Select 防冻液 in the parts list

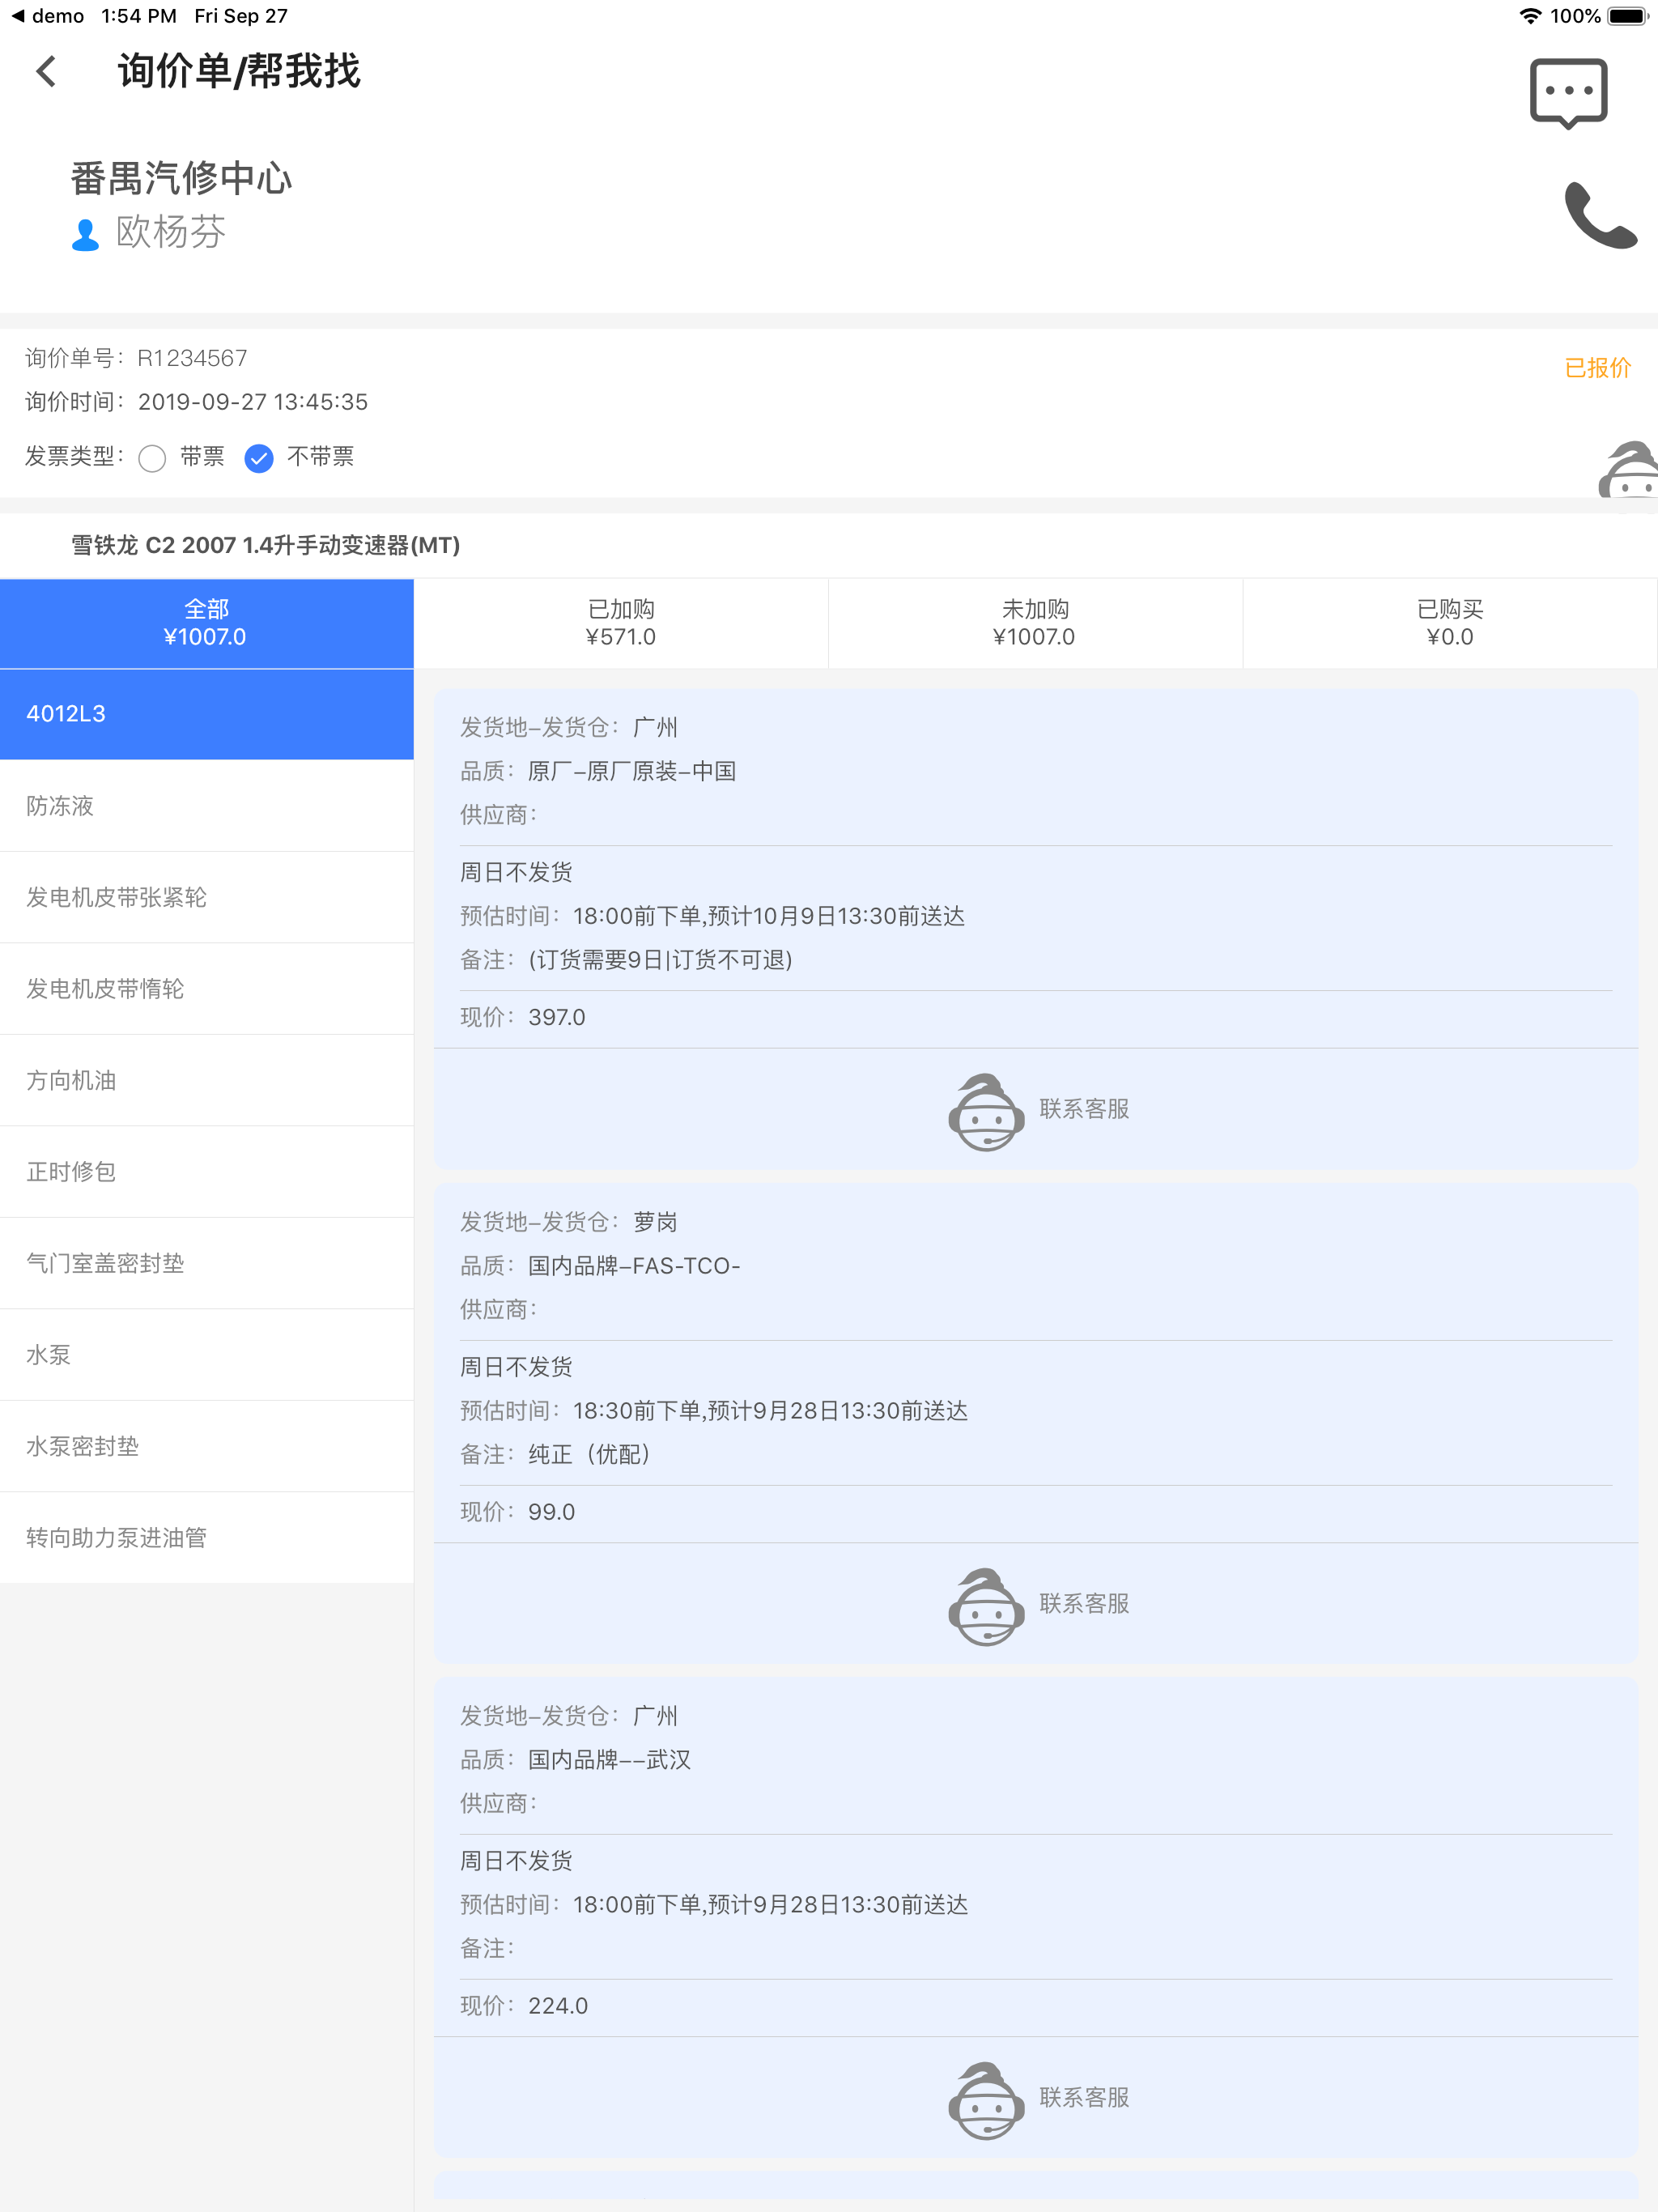[207, 806]
